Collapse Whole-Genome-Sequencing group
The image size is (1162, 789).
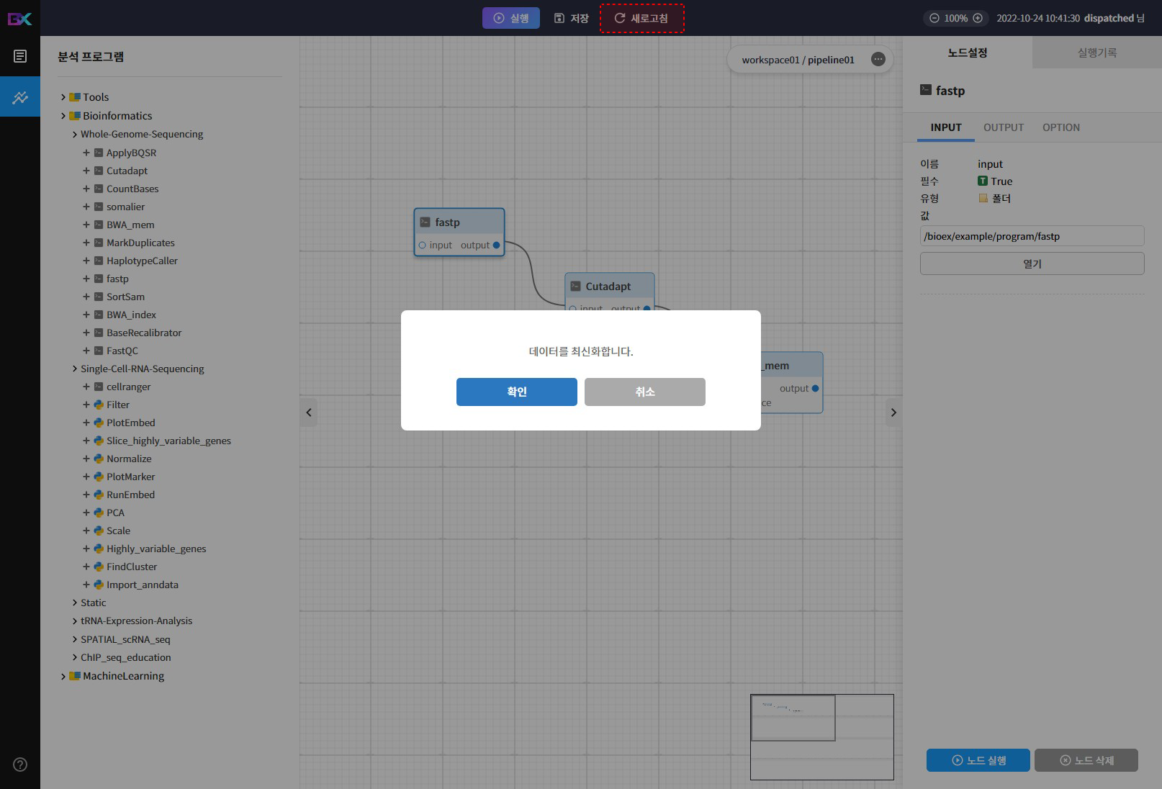click(x=75, y=135)
